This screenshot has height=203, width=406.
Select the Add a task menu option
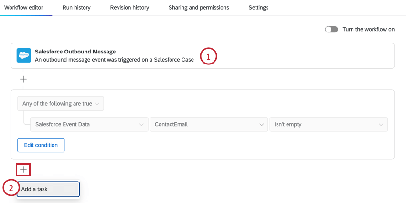48,189
